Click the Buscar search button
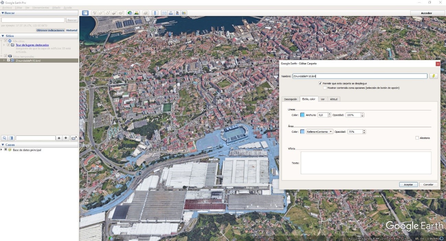Screen dimensions: 446x241 click(72, 20)
